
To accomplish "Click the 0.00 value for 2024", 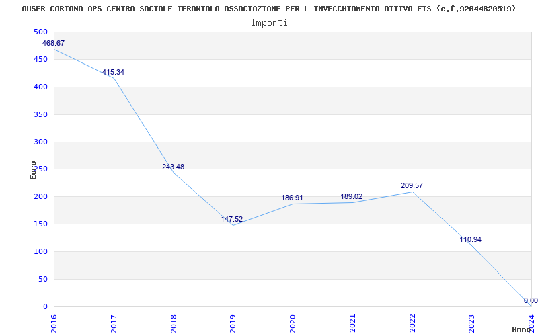I will 531,300.
